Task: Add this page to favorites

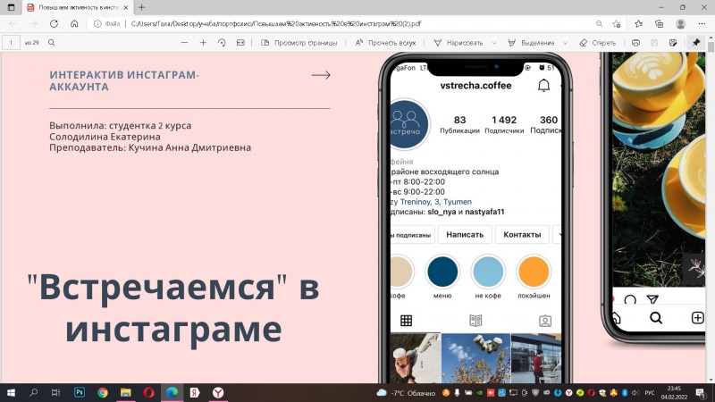Action: [x=617, y=24]
